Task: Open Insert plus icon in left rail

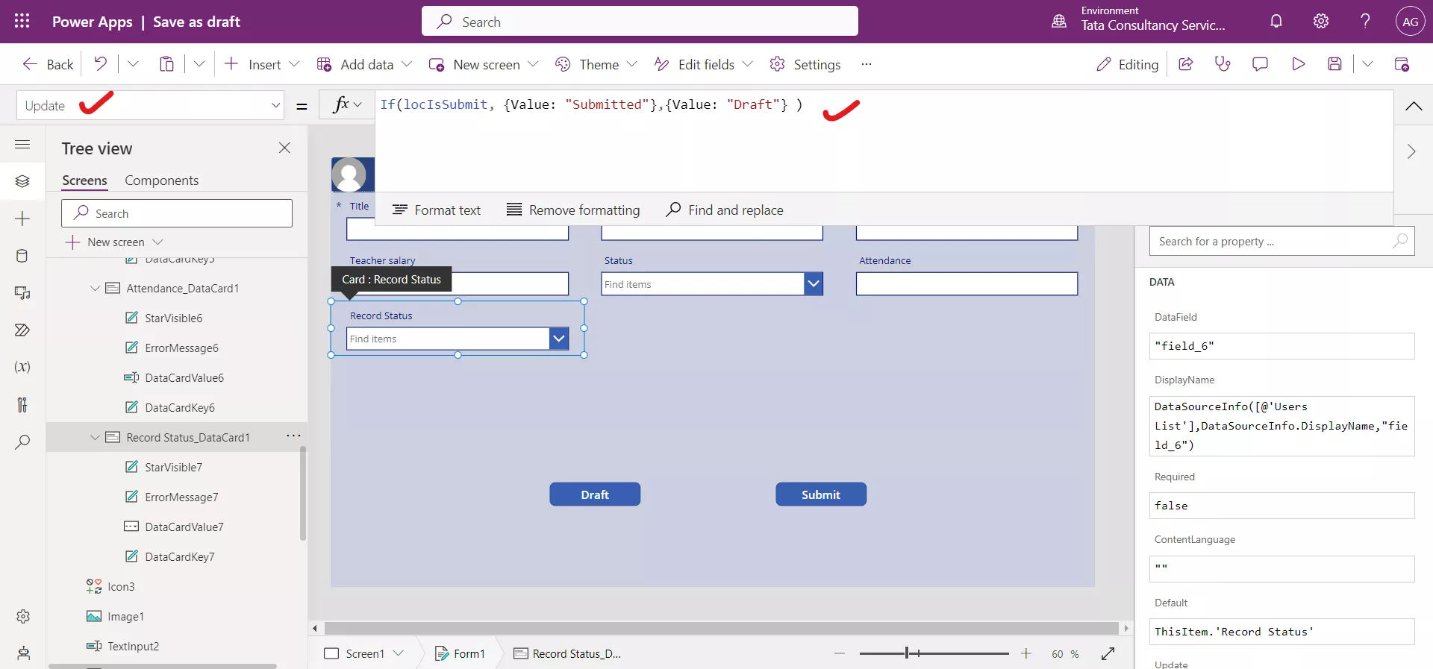Action: coord(22,219)
